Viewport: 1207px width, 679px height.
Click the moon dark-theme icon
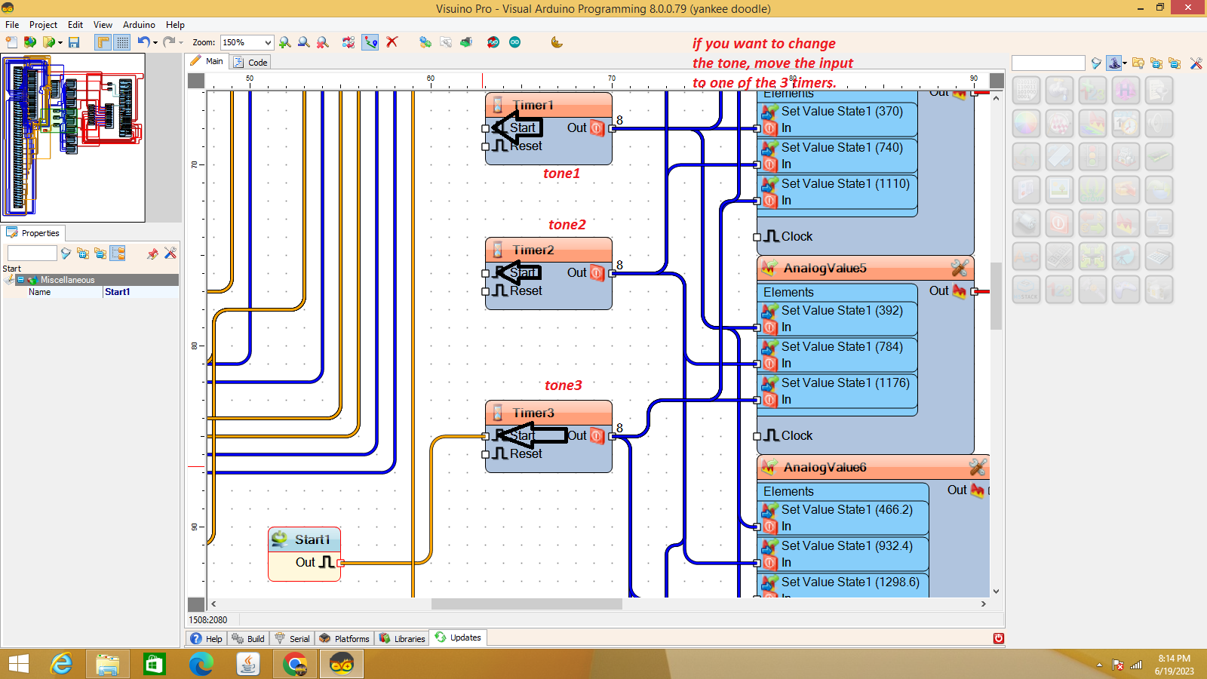click(x=557, y=42)
